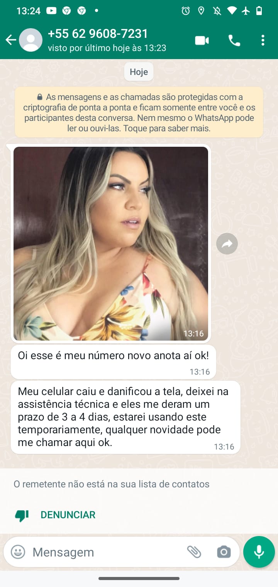Focus the Mensagem text input field
278x587 pixels.
(108, 552)
